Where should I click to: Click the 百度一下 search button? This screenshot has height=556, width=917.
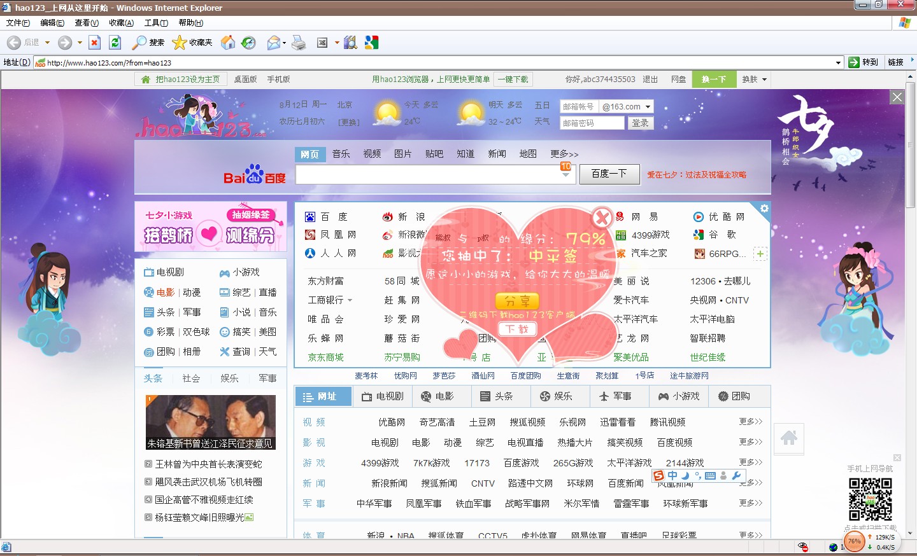coord(609,174)
